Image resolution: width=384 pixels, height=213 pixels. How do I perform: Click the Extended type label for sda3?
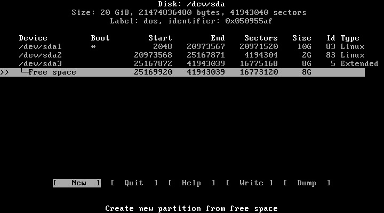click(359, 64)
